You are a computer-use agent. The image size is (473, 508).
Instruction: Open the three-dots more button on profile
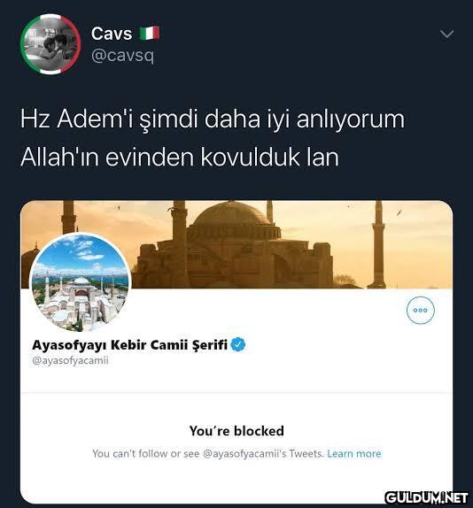[421, 310]
